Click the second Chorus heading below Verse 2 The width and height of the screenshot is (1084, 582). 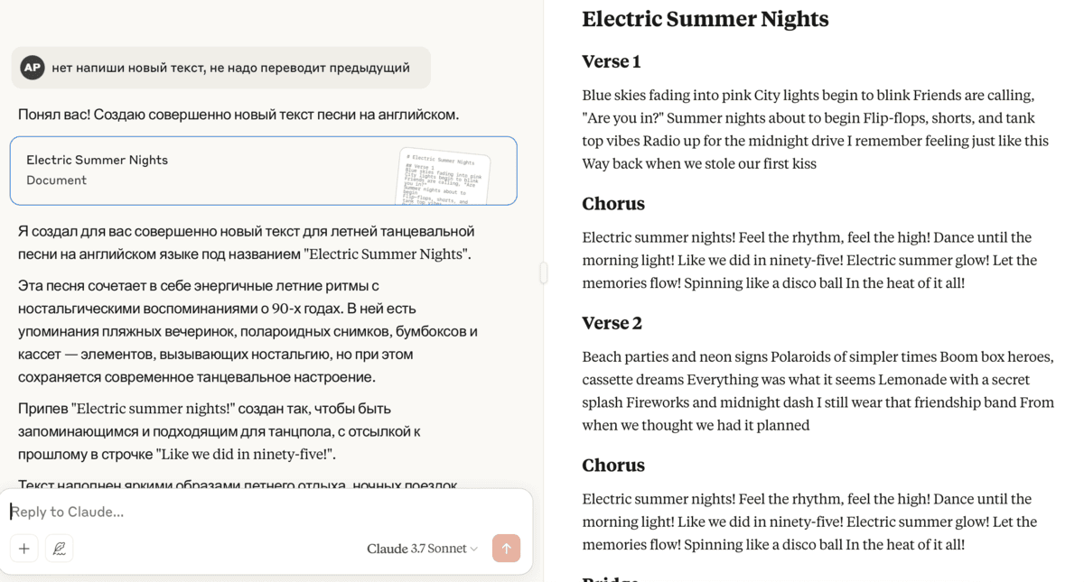point(613,466)
